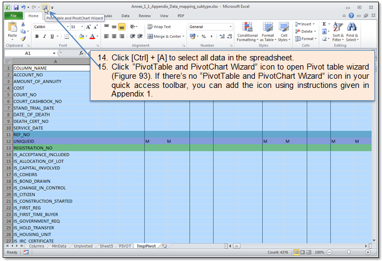Toggle Bold formatting

click(x=37, y=37)
